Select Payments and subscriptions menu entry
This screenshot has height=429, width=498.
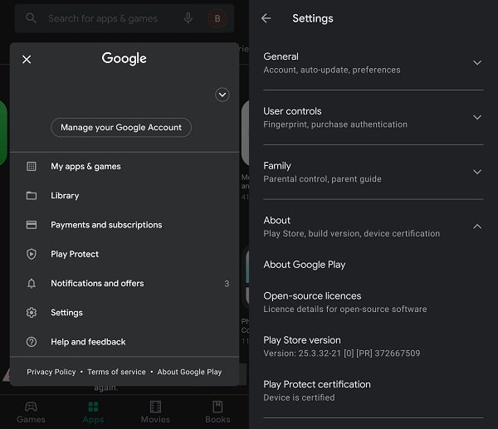point(124,225)
